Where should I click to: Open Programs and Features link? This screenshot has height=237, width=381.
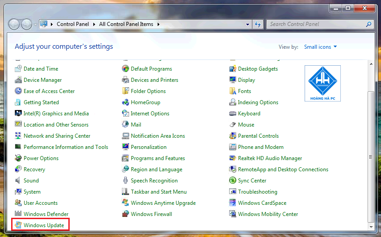(x=158, y=158)
